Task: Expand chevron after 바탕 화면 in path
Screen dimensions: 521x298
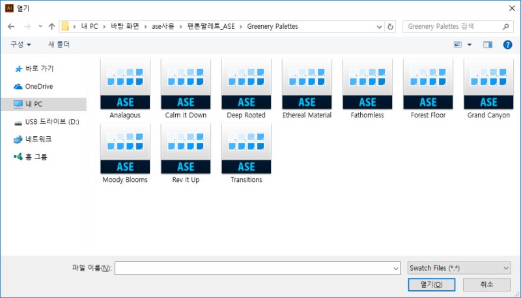Action: point(145,27)
